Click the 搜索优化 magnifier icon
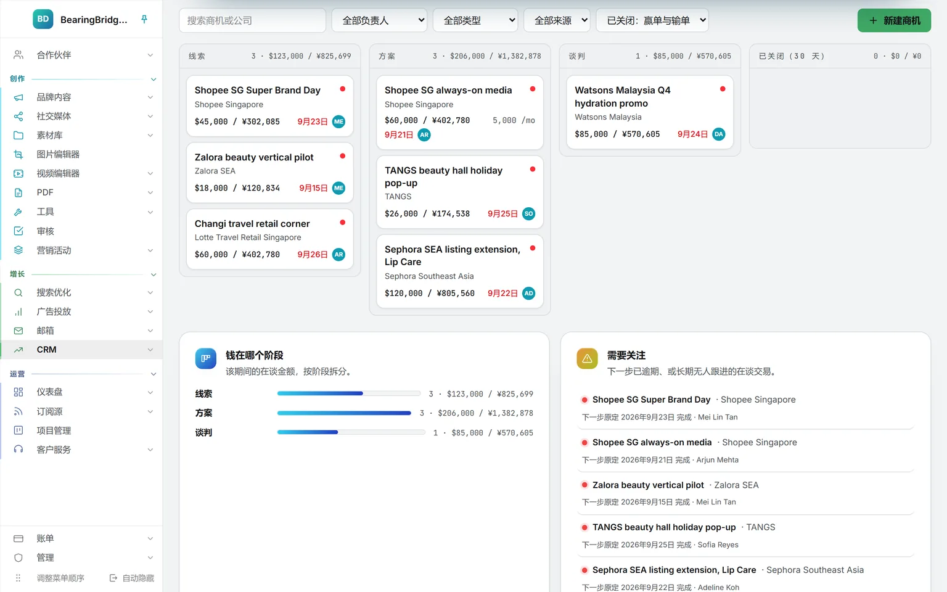This screenshot has height=592, width=947. [18, 292]
